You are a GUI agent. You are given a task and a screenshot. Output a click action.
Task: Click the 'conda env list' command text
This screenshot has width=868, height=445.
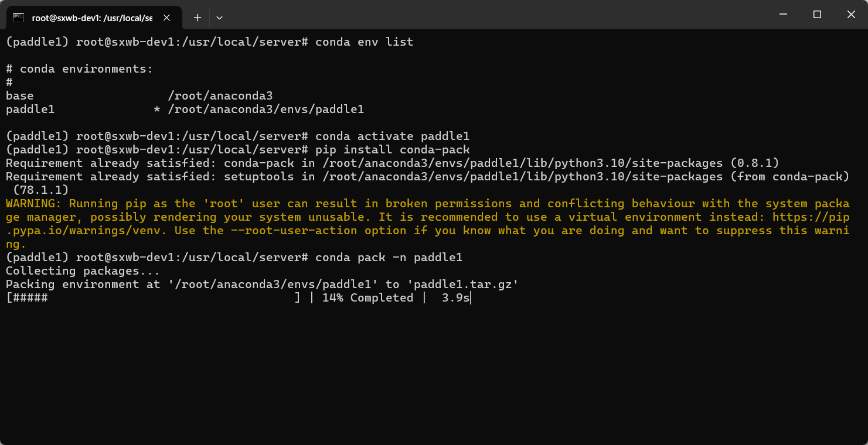[x=364, y=42]
